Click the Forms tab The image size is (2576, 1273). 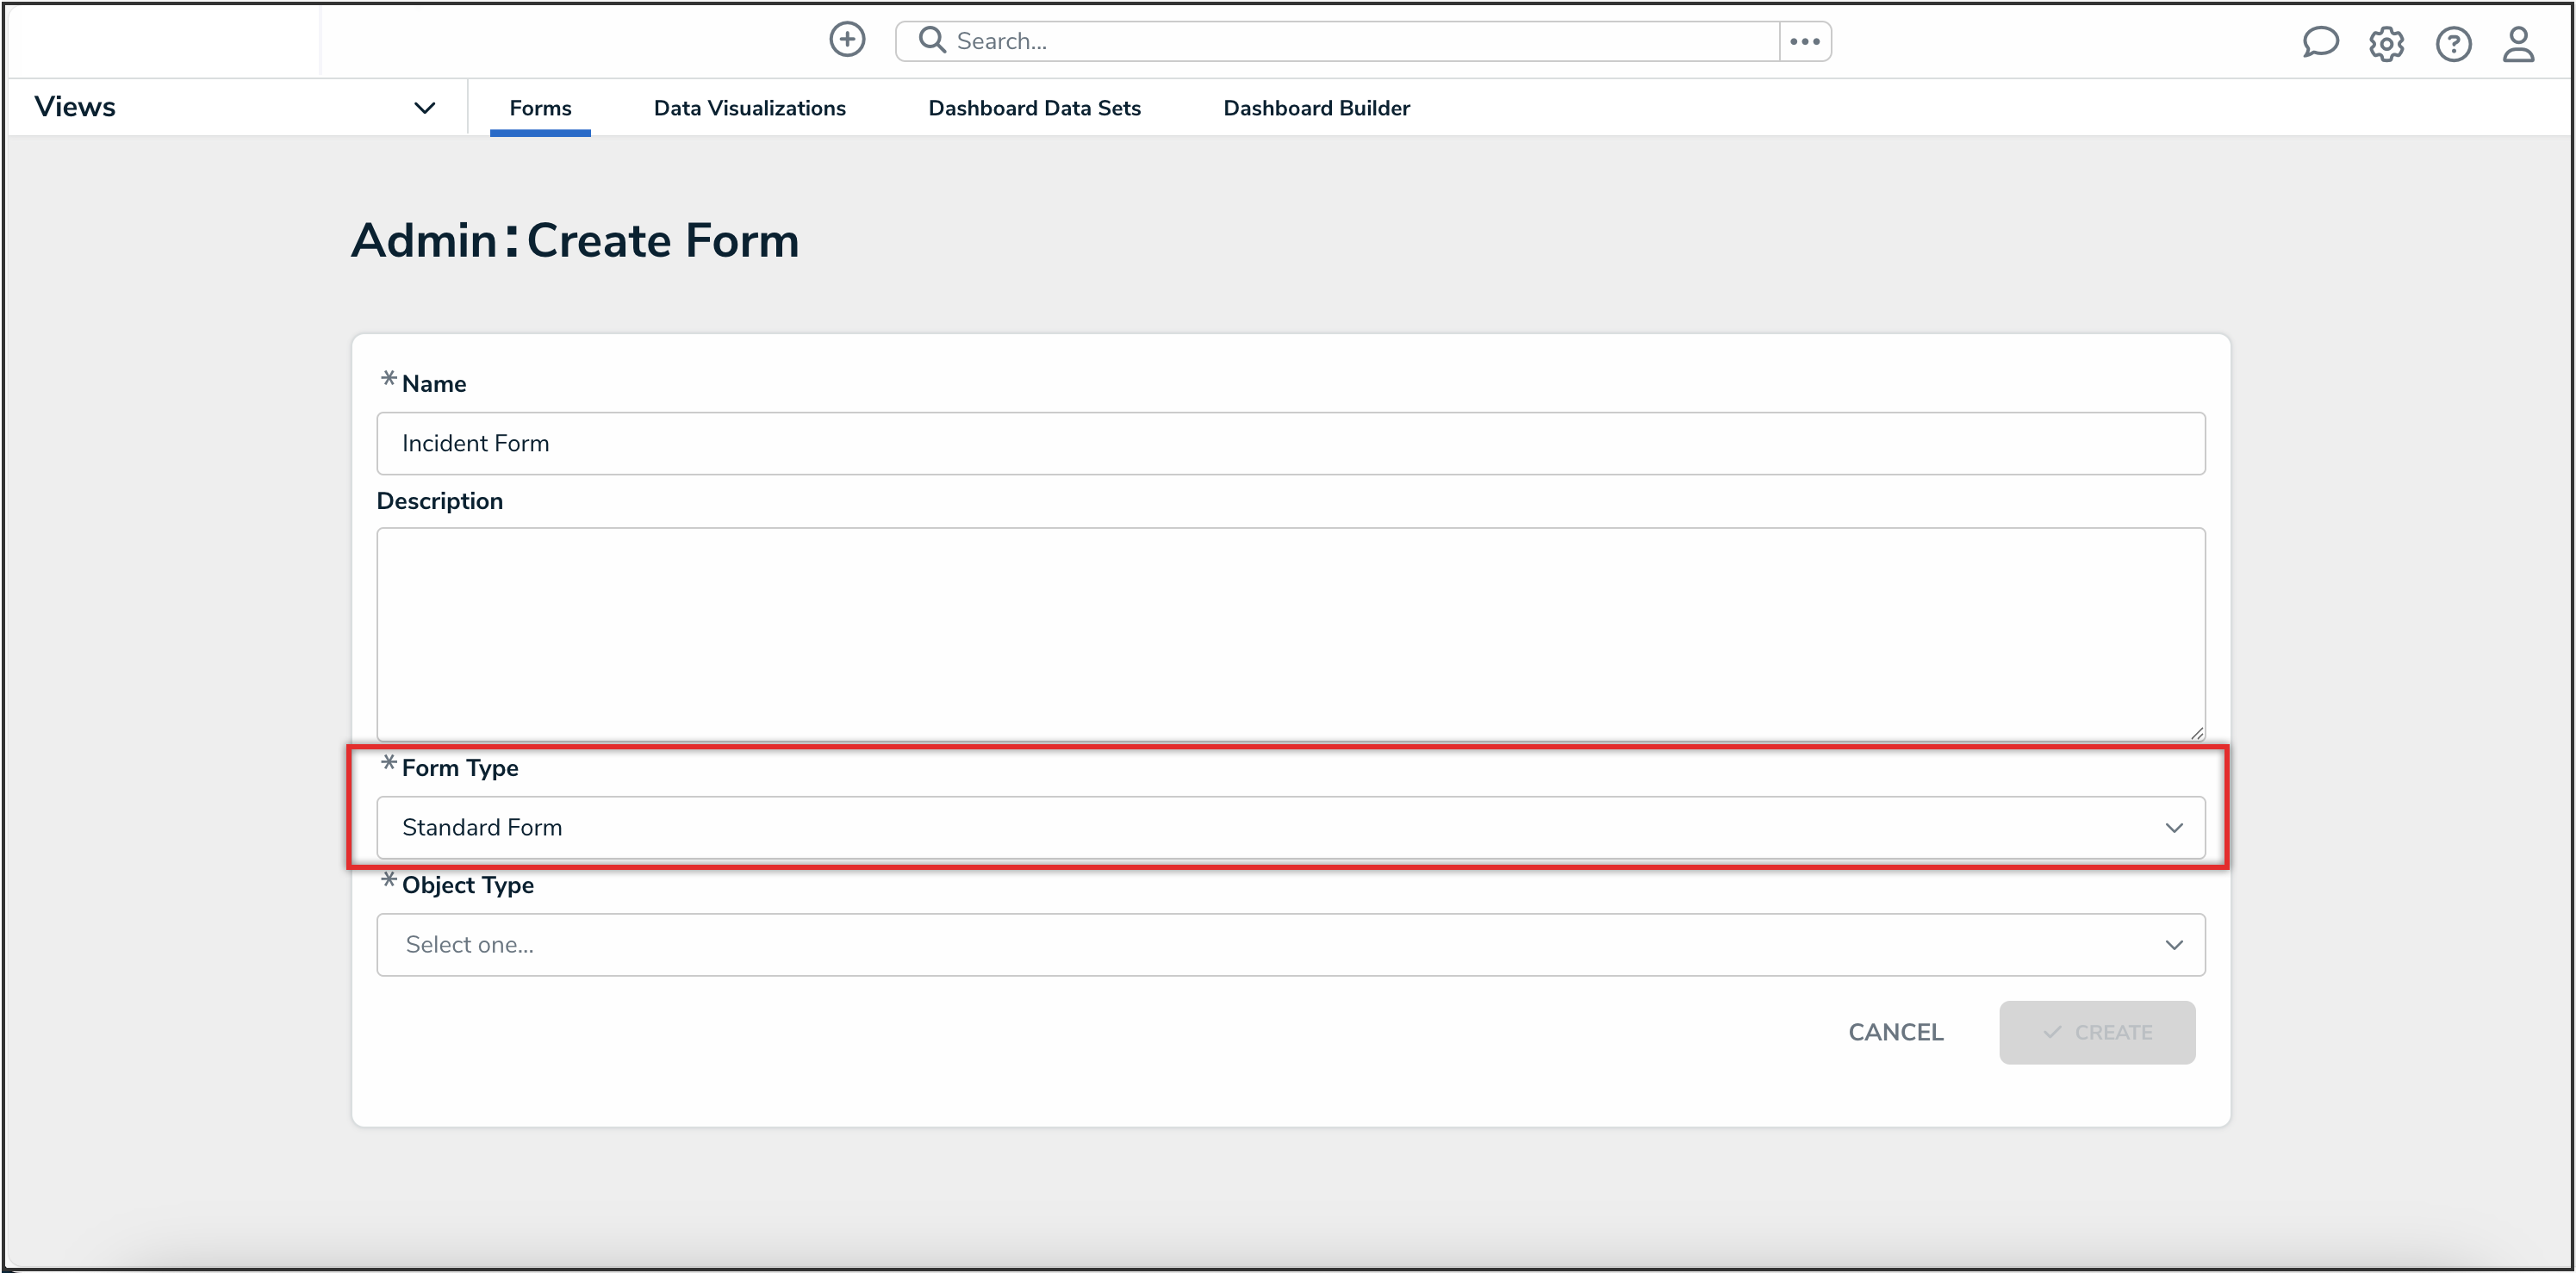click(x=540, y=107)
